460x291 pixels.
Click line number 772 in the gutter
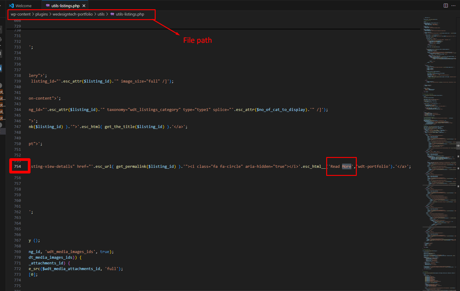pos(18,269)
